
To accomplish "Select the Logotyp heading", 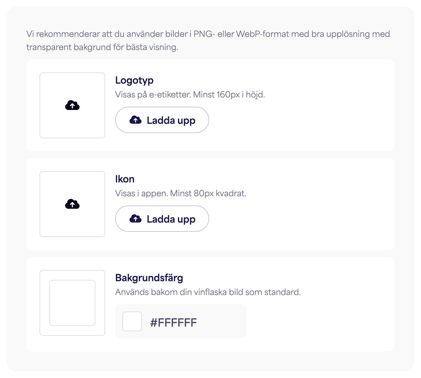I will point(134,80).
